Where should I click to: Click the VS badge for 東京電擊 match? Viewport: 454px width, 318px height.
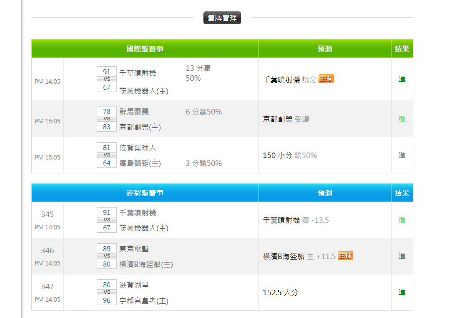pyautogui.click(x=107, y=256)
